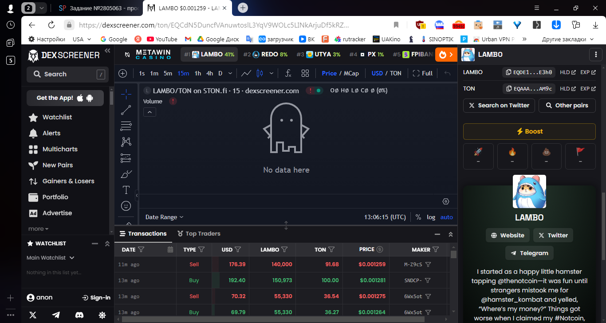Viewport: 606px width, 323px height.
Task: Open the chart layout grid selector
Action: pos(305,73)
